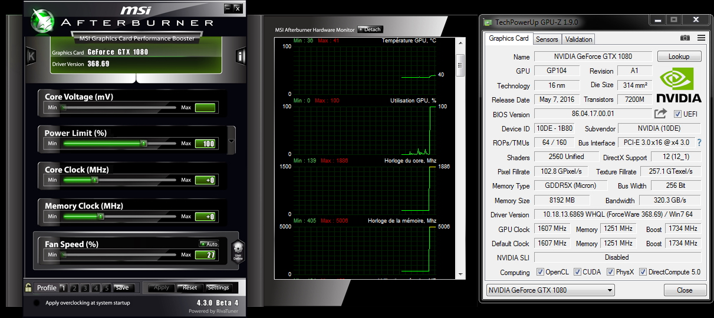The width and height of the screenshot is (714, 318).
Task: Switch to the Validation tab
Action: tap(578, 39)
